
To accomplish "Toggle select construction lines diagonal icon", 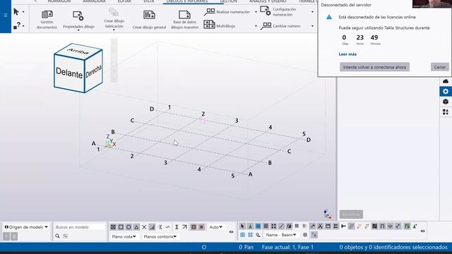I will click(281, 226).
